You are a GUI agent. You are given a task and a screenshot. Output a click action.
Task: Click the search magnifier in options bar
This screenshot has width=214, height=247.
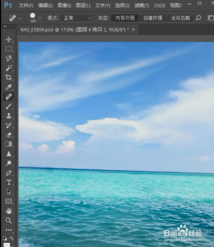[x=198, y=18]
